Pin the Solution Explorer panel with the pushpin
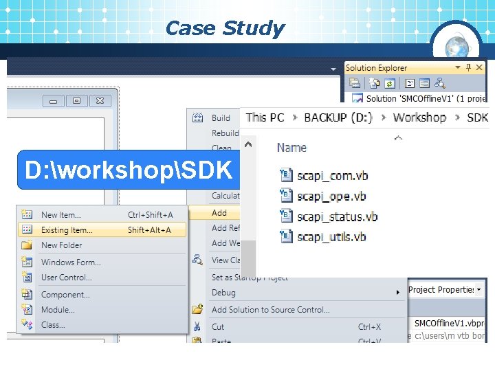Viewport: 495px width, 371px height. click(468, 67)
